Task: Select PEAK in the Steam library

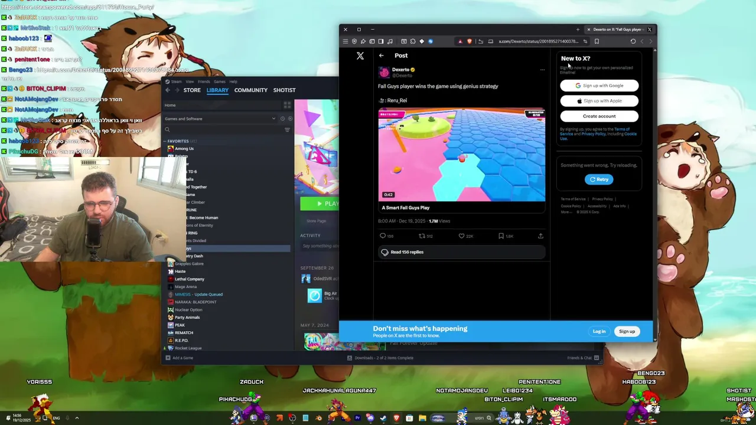Action: [x=180, y=325]
